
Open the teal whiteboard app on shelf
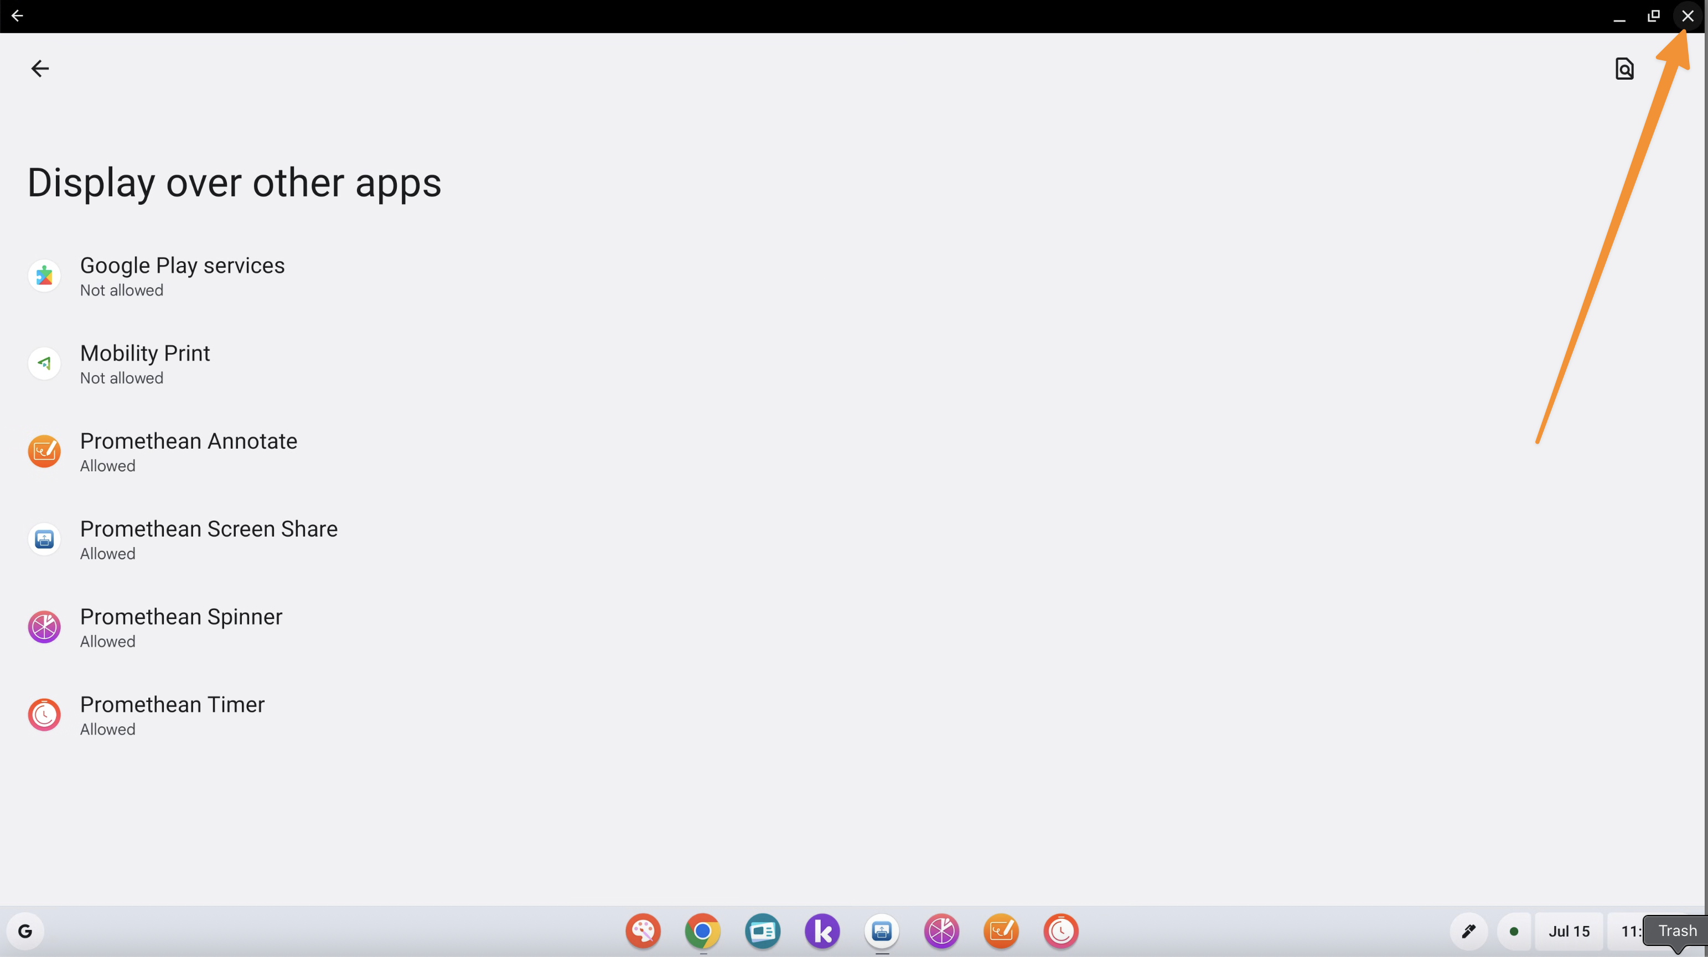[x=763, y=931]
